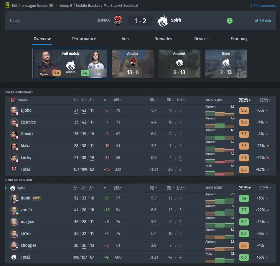The width and height of the screenshot is (280, 266).
Task: Sort 3DMAX scoreboard by SCORE
Action: click(245, 100)
